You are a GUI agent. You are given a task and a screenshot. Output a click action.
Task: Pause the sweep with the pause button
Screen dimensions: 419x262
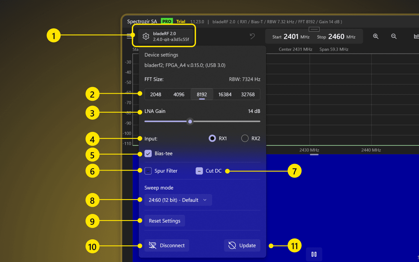(314, 254)
